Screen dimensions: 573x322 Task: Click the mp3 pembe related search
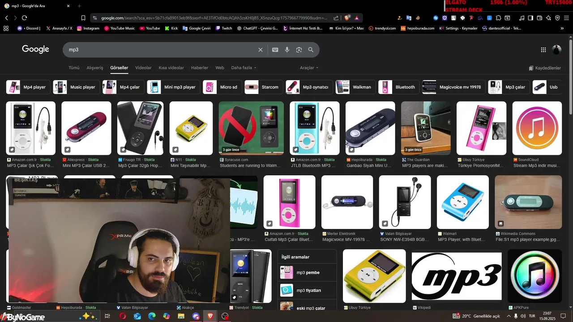307,272
